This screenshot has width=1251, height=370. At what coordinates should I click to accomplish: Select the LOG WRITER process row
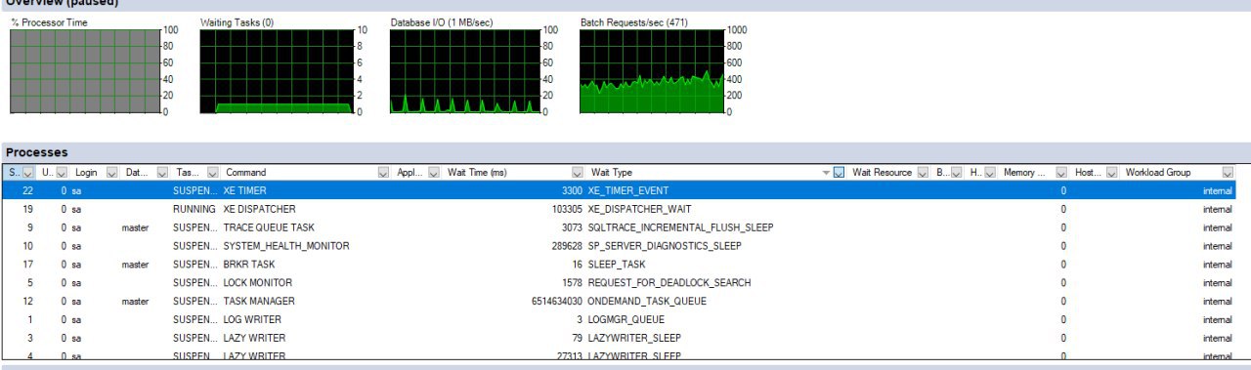pos(625,319)
